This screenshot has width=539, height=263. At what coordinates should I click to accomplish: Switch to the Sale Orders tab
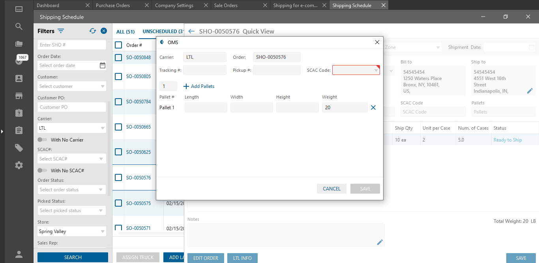[226, 6]
